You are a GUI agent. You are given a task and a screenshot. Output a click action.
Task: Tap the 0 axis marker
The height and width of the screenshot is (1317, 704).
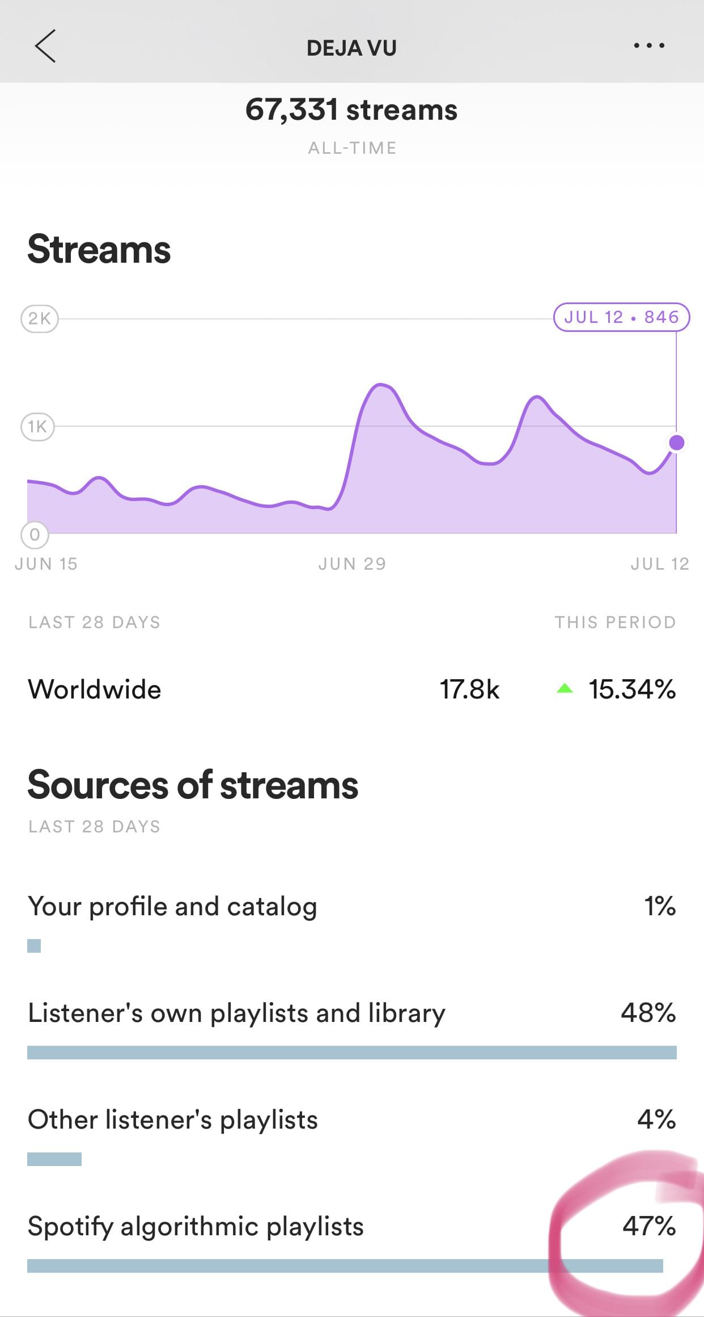coord(35,534)
